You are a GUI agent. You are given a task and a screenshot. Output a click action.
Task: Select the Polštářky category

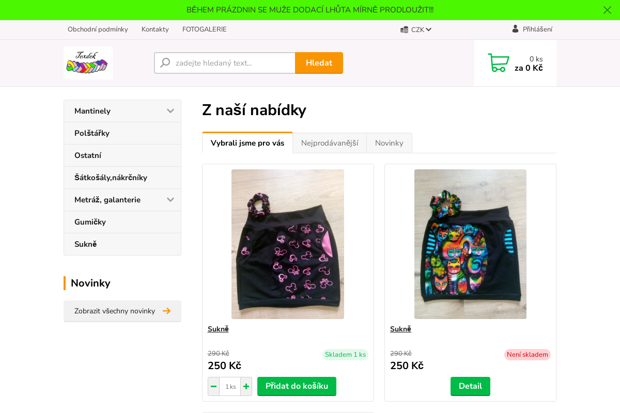(92, 133)
